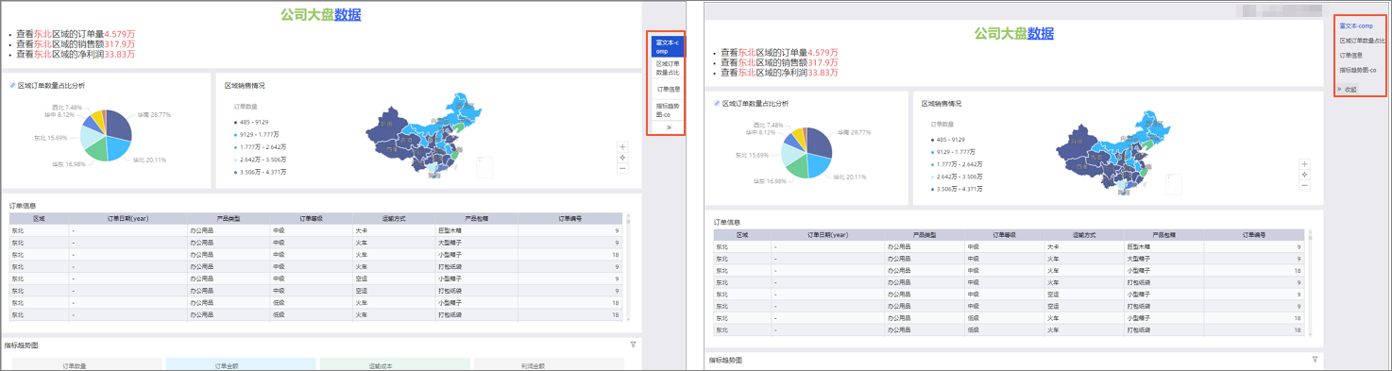
Task: Open the filter funnel in the right 指标趋势图 panel
Action: [x=1314, y=360]
